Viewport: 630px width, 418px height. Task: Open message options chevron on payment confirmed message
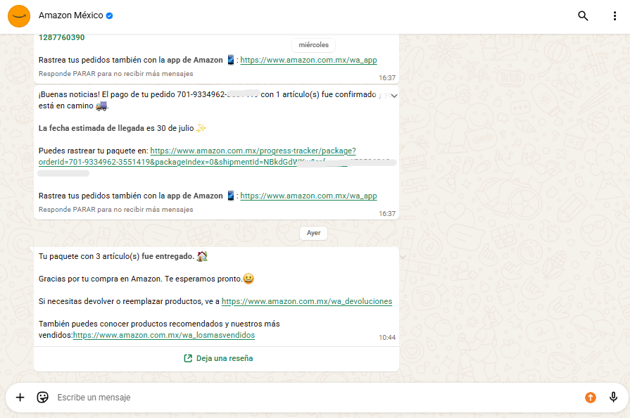click(394, 96)
